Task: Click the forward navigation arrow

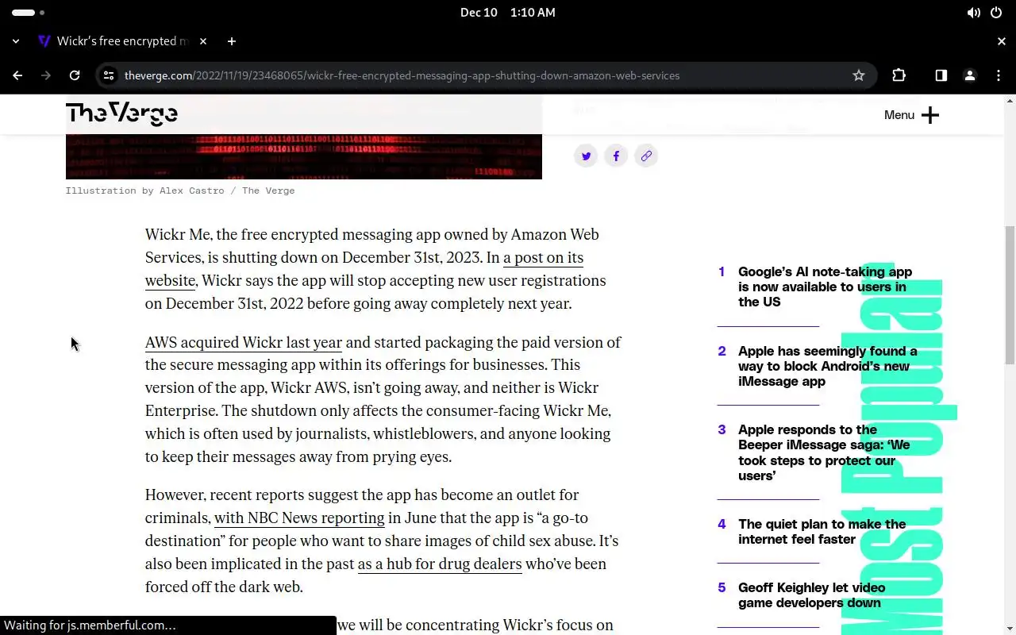Action: (x=46, y=75)
